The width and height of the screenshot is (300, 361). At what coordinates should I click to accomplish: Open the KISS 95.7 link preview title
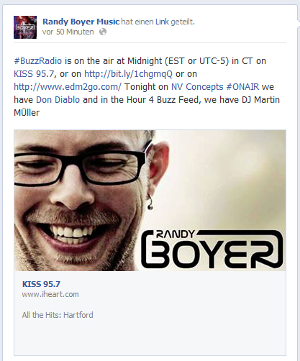(41, 284)
